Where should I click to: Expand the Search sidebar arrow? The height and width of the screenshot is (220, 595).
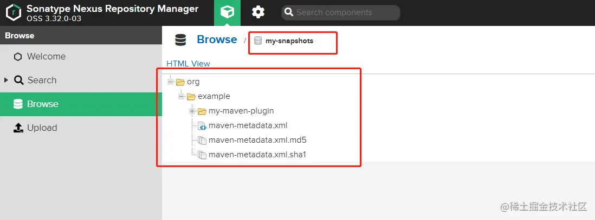click(x=6, y=80)
